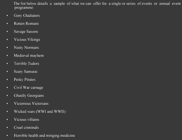Screen dimensions: 182x140
Task: Click the Nasty Normans item
Action: 26,47
